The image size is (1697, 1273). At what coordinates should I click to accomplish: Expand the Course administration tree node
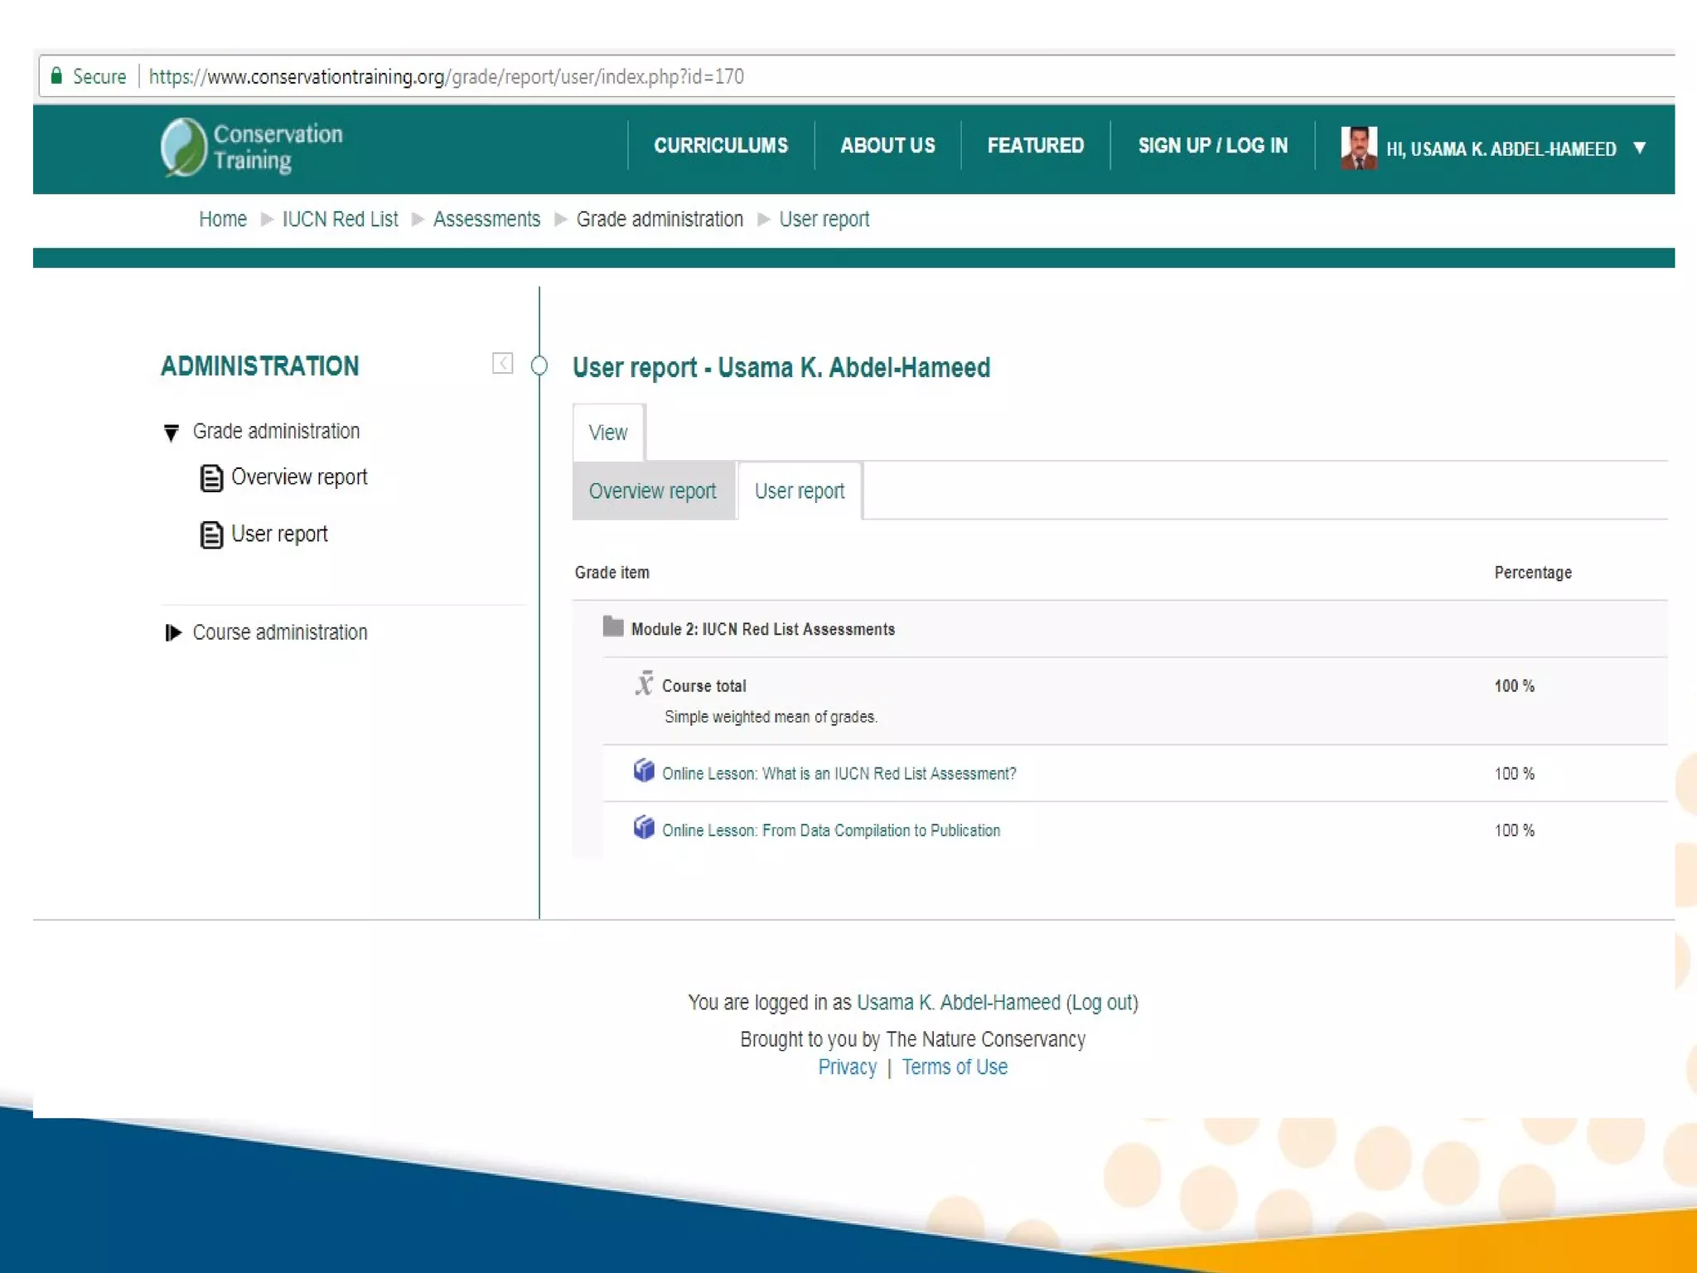(x=172, y=633)
